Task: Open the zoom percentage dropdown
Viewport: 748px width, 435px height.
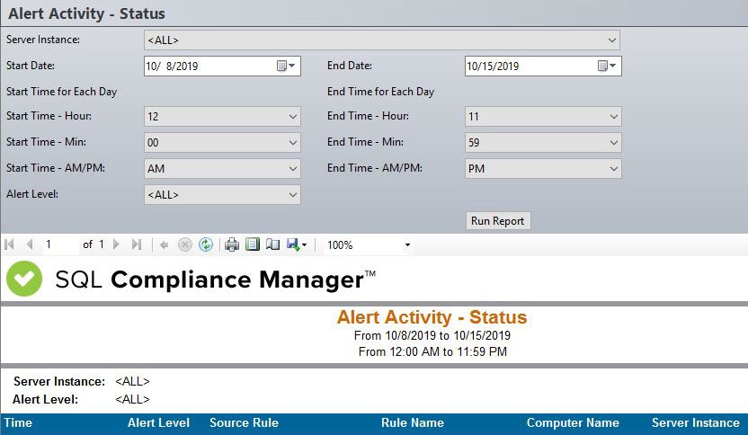Action: (x=407, y=244)
